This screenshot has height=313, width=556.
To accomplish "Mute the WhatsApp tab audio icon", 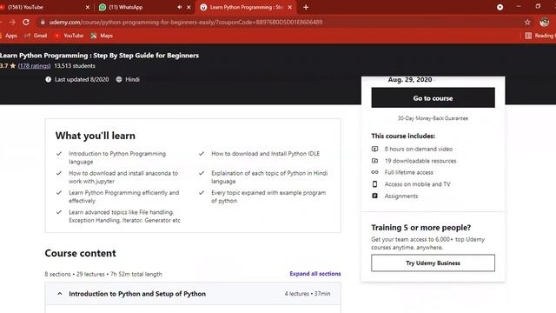I will [180, 7].
